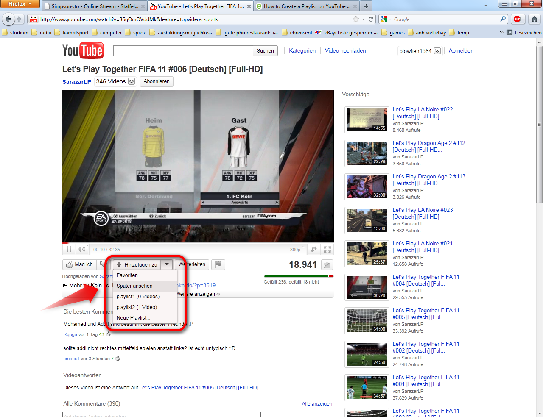
Task: Open the YouTube logo homepage
Action: (83, 50)
